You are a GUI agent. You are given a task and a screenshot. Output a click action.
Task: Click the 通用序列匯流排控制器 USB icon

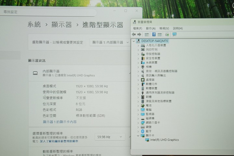[143, 92]
